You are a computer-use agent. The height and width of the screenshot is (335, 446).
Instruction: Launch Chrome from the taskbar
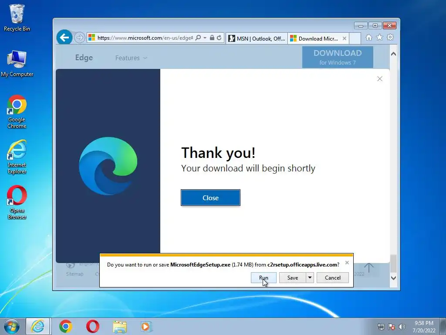pos(66,326)
